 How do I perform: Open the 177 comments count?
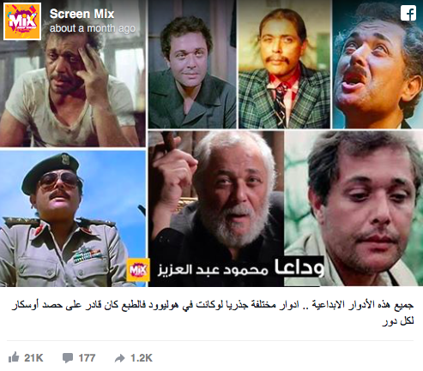click(x=87, y=358)
